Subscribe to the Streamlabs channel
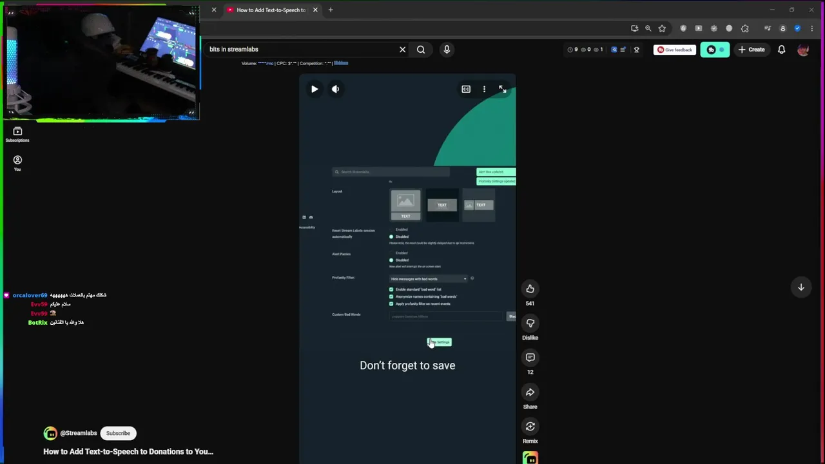Viewport: 825px width, 464px height. pyautogui.click(x=118, y=433)
